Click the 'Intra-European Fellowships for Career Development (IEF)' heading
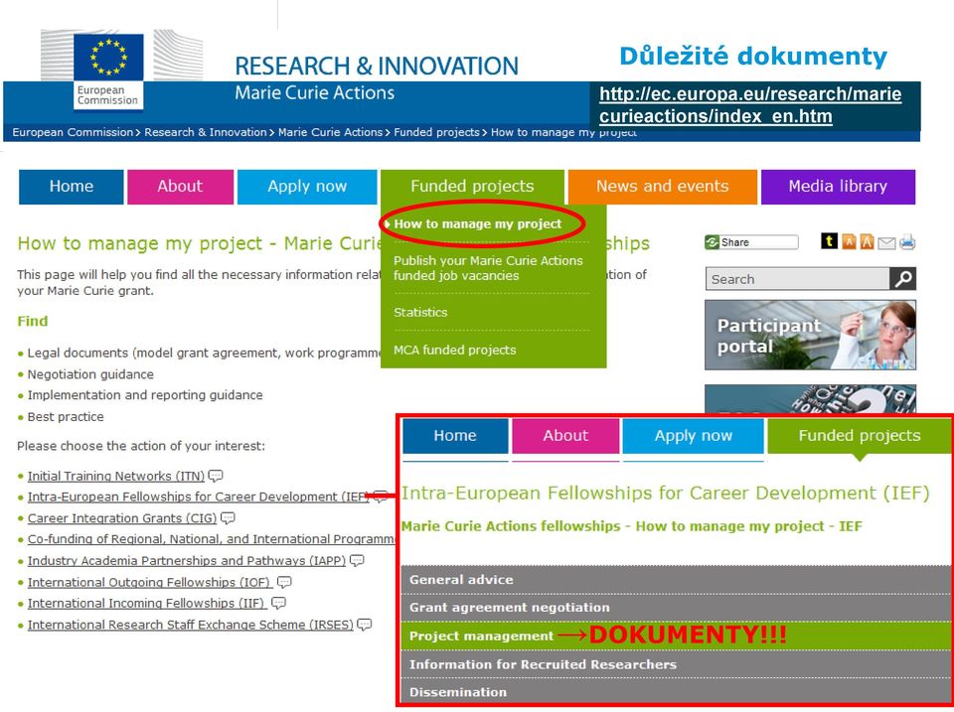This screenshot has height=712, width=954. point(666,494)
